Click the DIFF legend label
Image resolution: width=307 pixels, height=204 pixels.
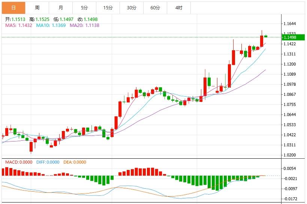pyautogui.click(x=48, y=162)
